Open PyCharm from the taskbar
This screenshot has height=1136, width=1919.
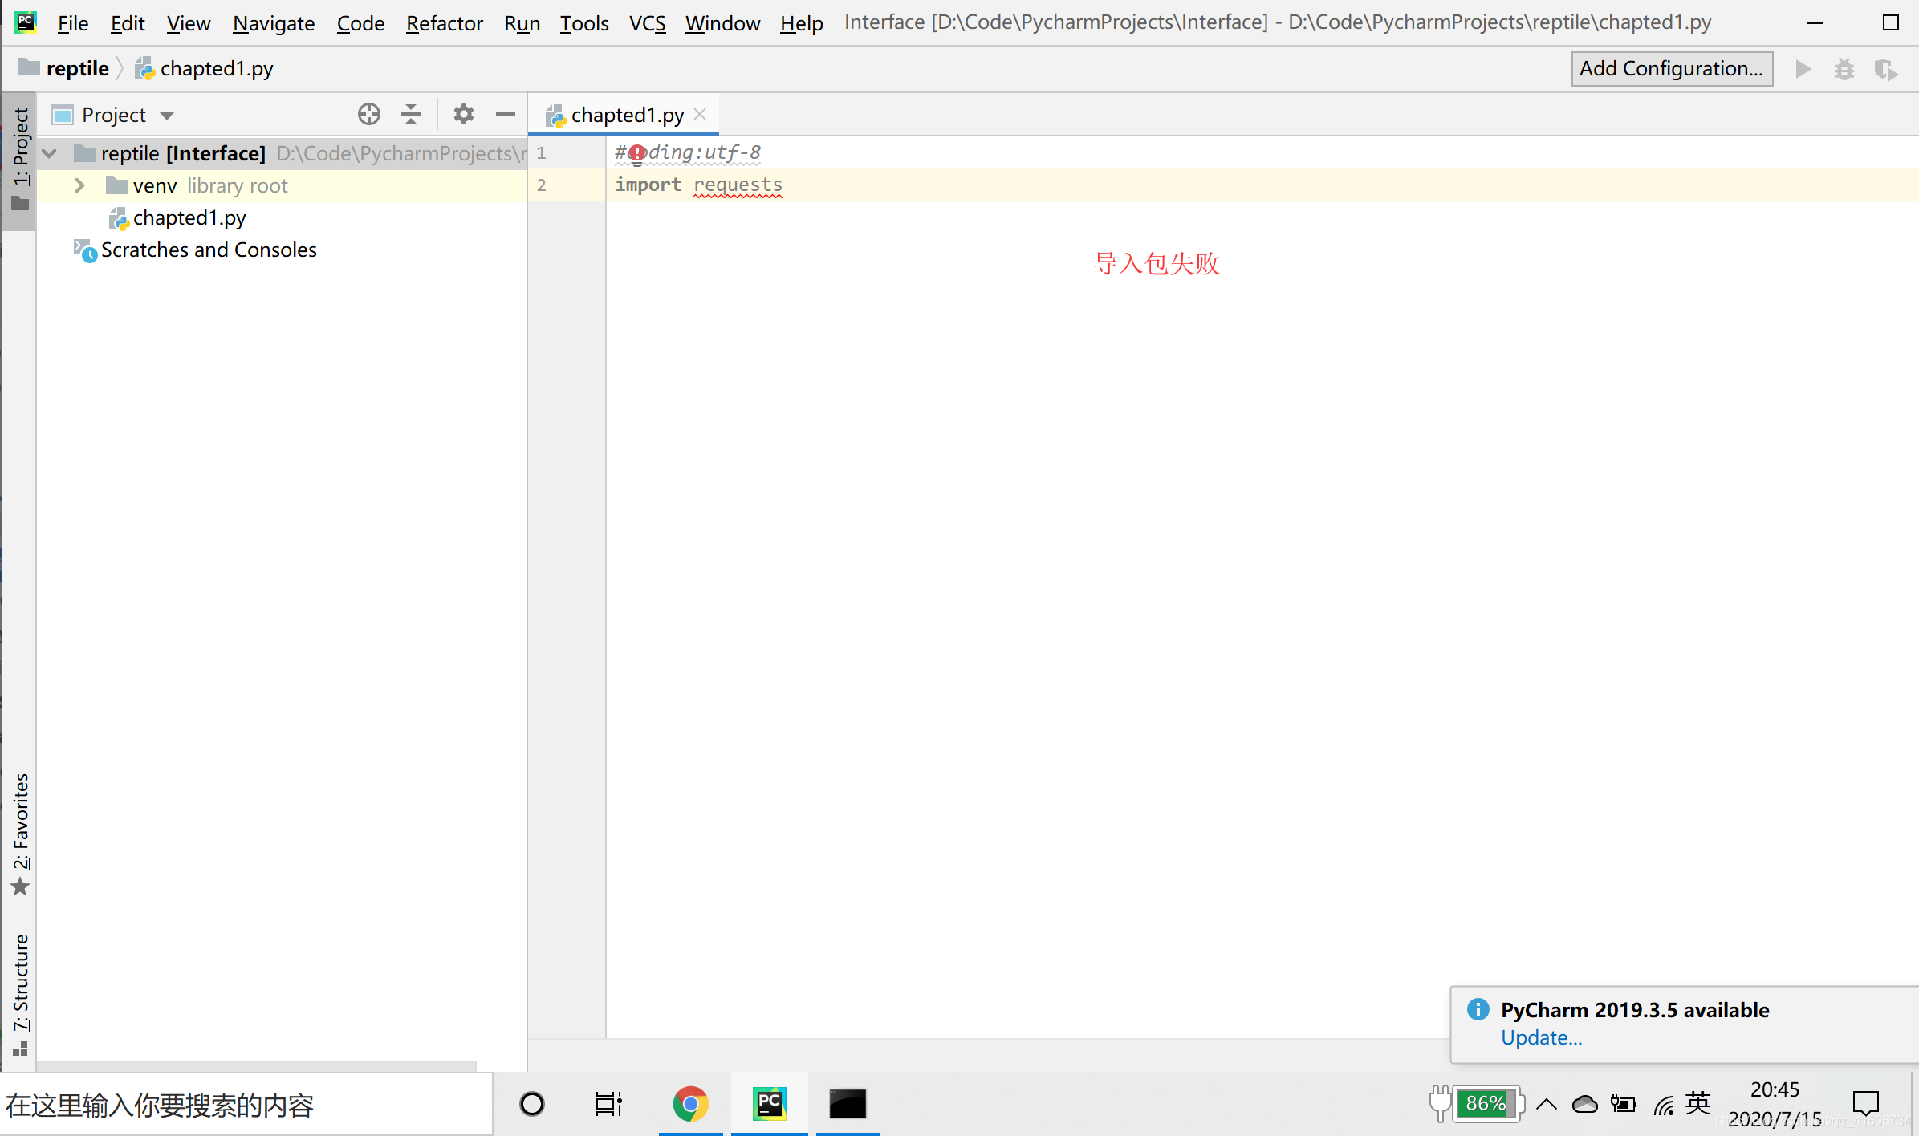click(x=769, y=1103)
